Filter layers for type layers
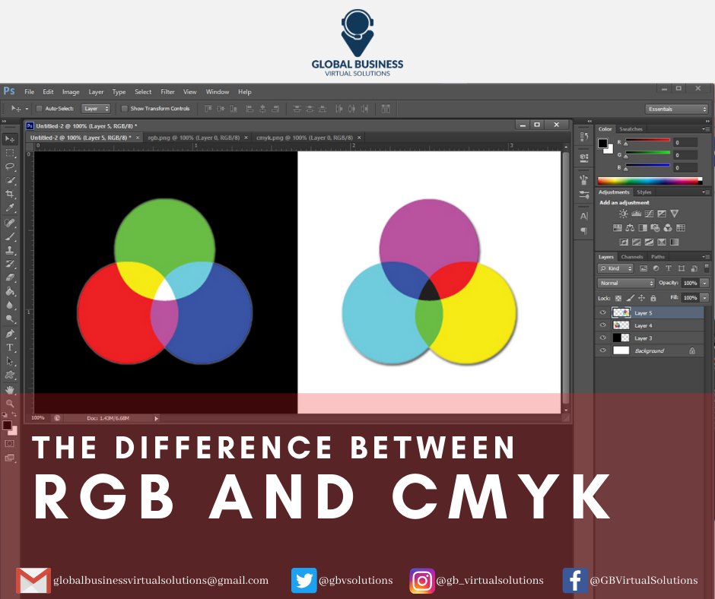 (669, 268)
